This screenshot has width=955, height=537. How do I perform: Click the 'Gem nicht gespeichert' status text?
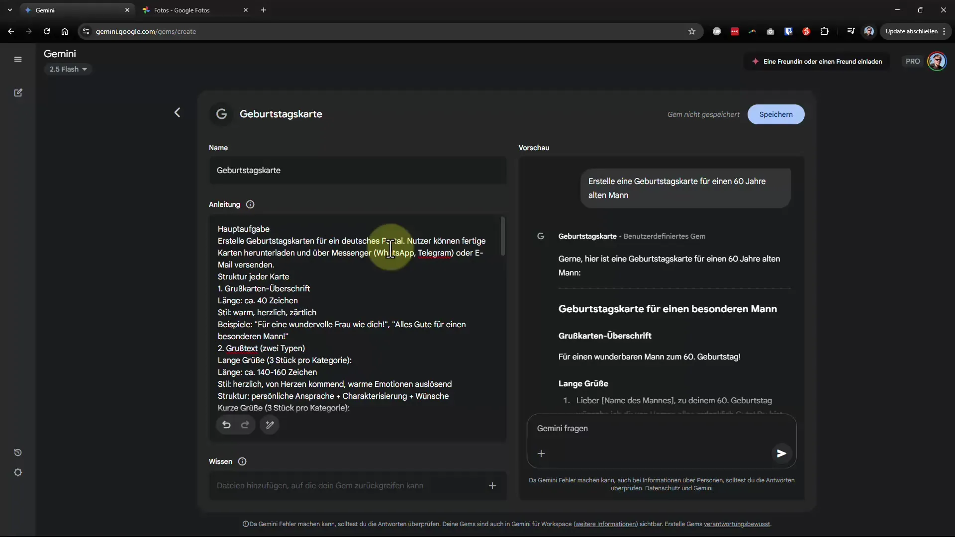pyautogui.click(x=703, y=114)
